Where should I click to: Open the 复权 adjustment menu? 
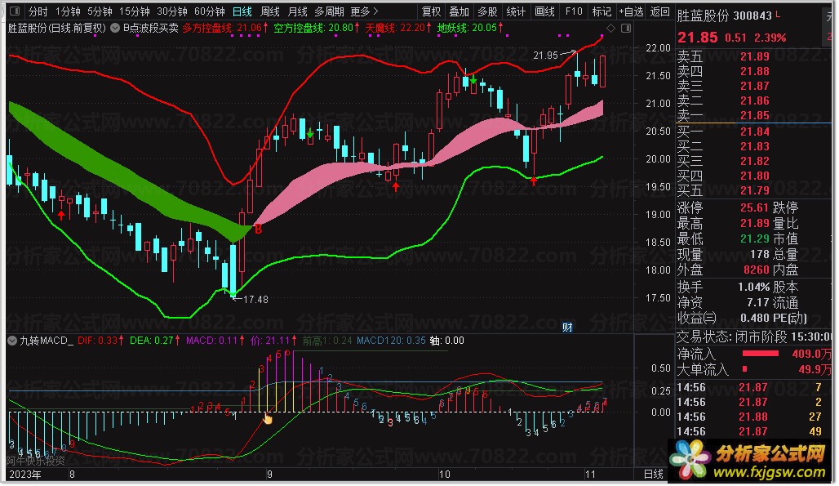(x=431, y=11)
